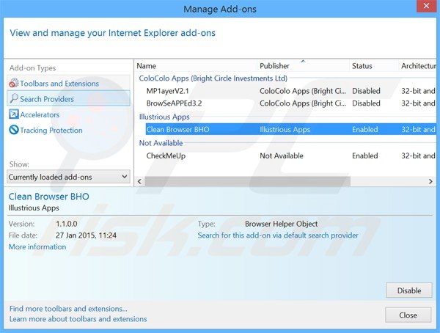Select Search Providers add-on type

(68, 98)
